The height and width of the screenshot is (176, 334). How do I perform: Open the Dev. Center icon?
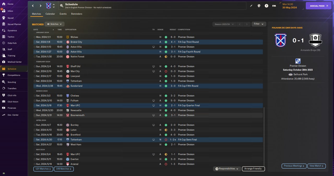click(x=4, y=115)
